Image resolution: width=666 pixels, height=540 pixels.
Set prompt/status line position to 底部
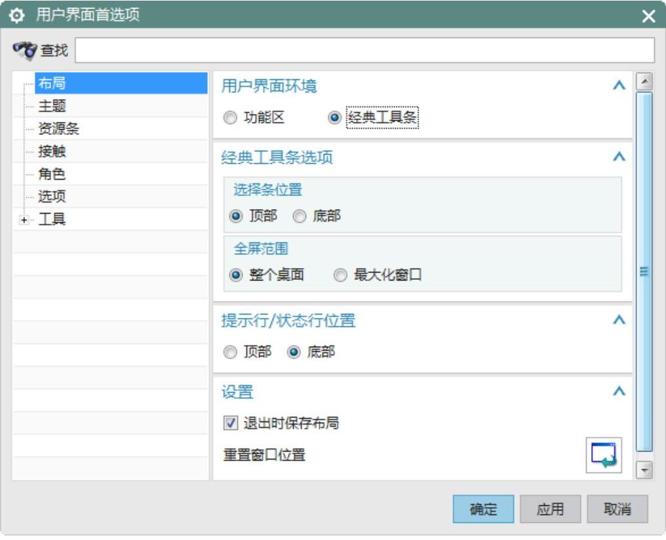click(x=294, y=352)
